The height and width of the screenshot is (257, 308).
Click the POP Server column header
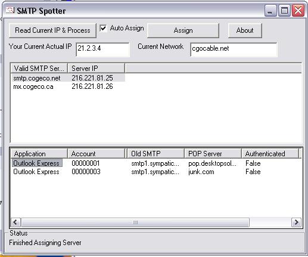click(213, 154)
